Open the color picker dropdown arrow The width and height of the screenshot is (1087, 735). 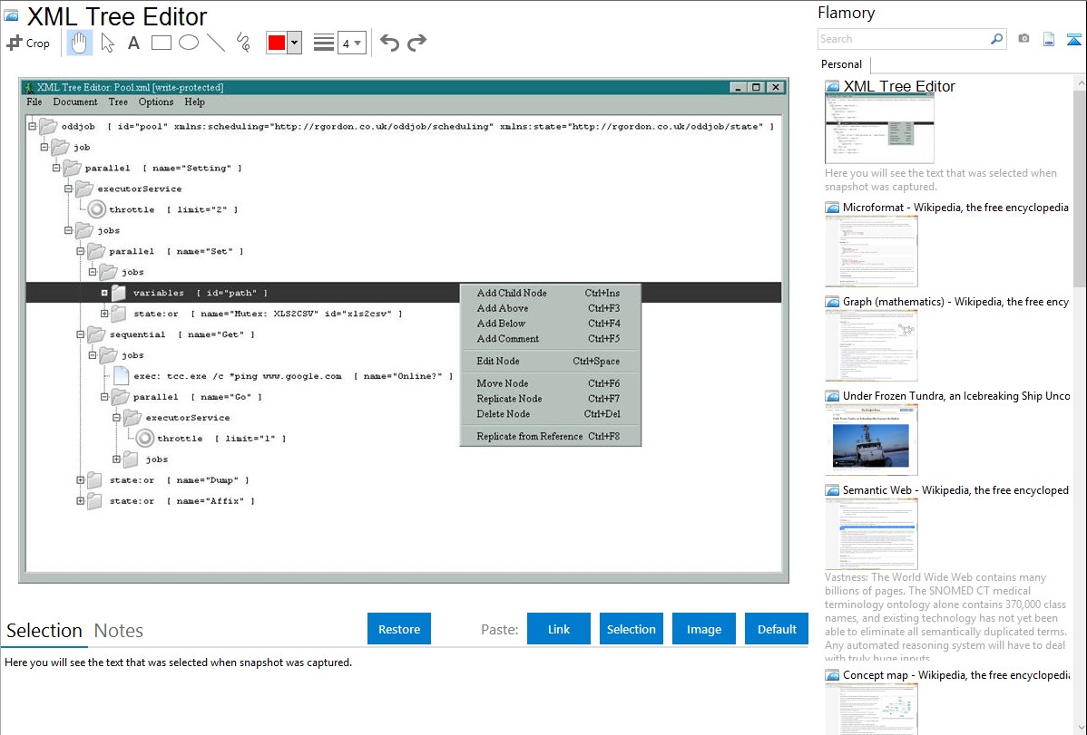[x=294, y=43]
